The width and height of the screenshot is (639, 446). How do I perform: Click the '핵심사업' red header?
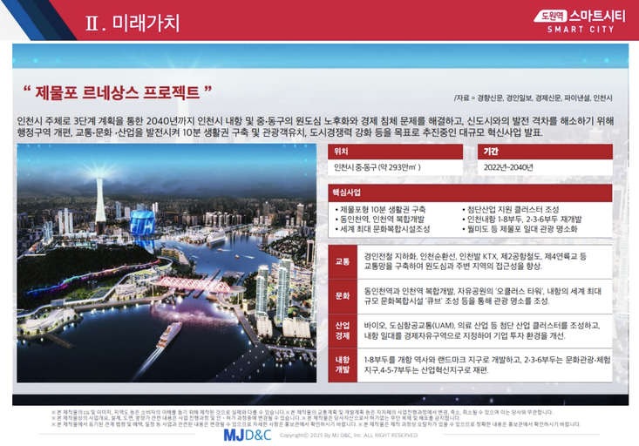(x=470, y=193)
